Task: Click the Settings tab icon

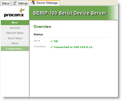Action: 14,3
